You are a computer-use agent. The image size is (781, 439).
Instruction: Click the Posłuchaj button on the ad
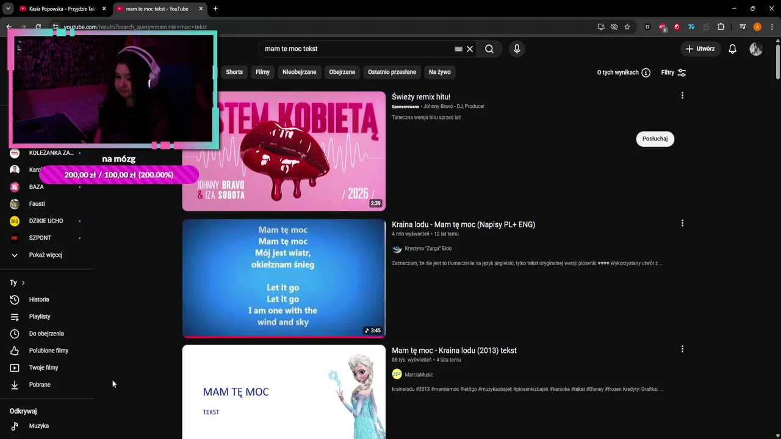[655, 139]
